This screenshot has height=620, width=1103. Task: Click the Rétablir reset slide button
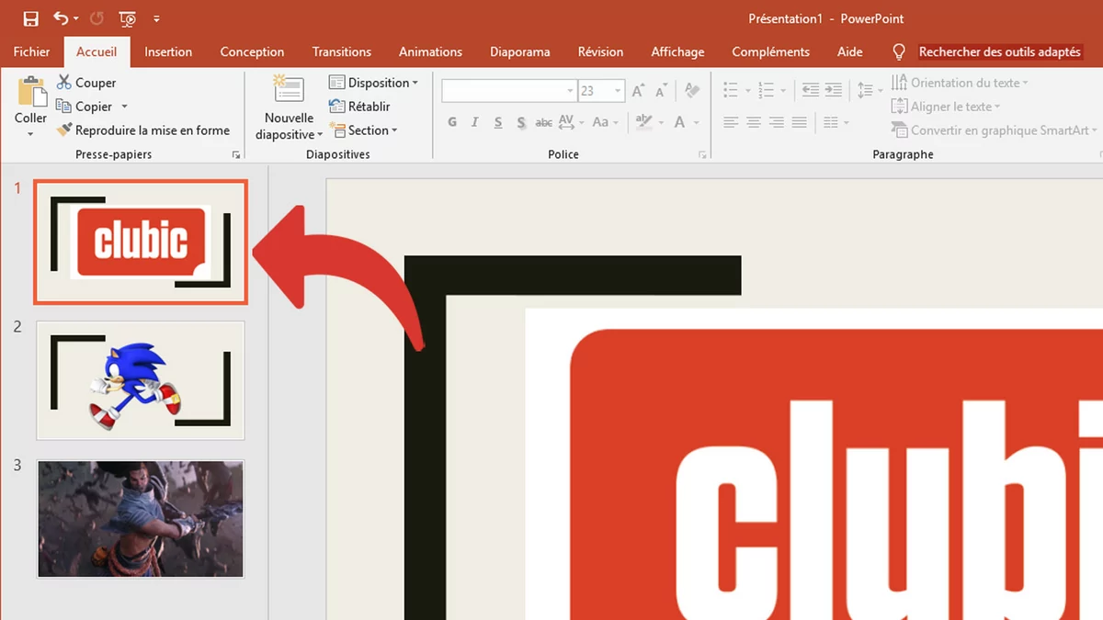tap(359, 107)
